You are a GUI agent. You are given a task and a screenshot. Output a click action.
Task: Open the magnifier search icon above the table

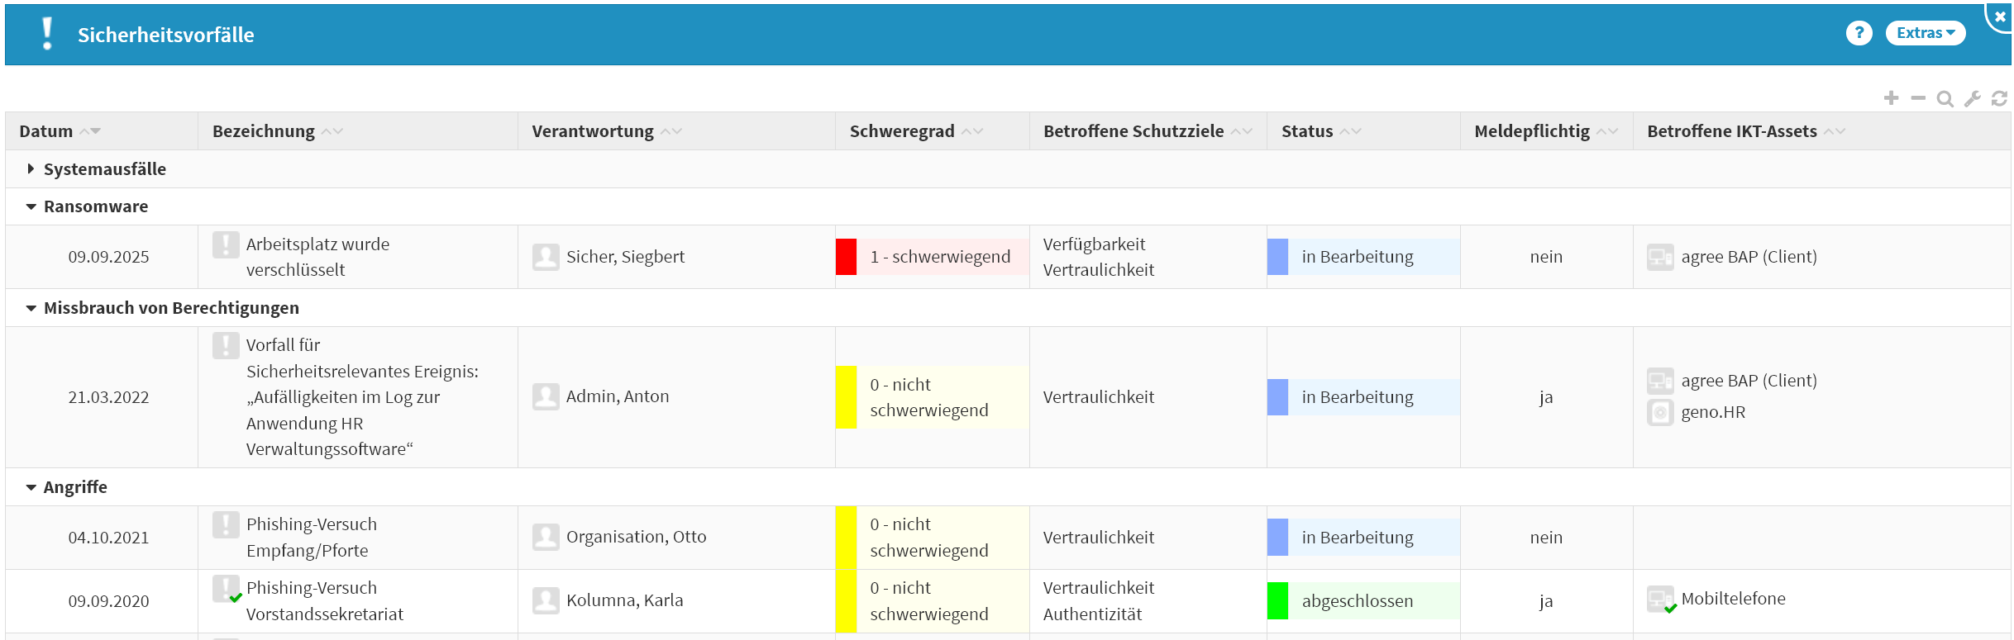(1945, 99)
